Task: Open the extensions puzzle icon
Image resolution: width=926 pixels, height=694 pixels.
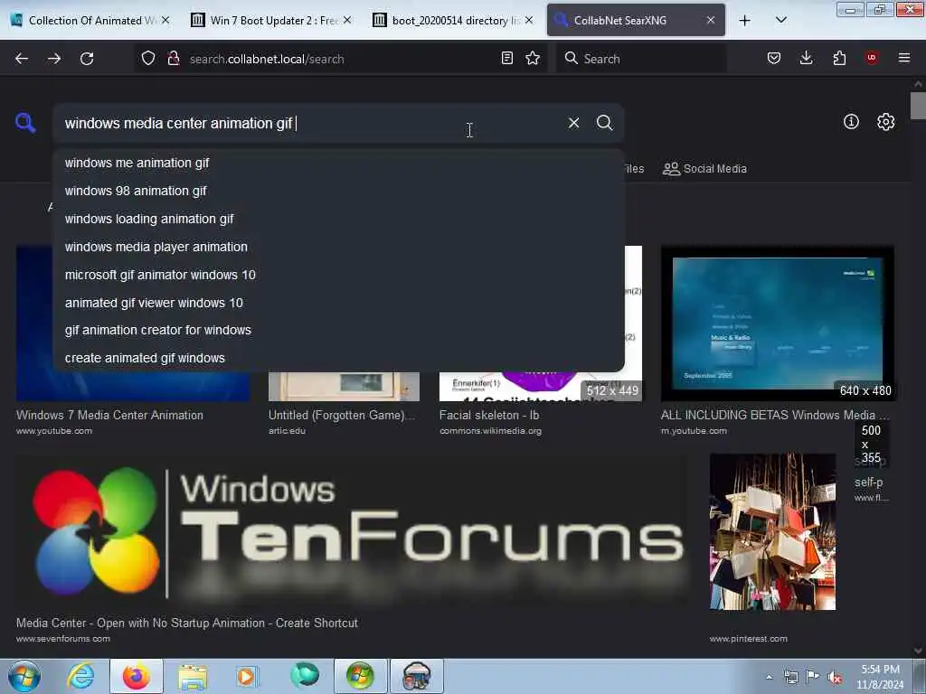Action: (x=839, y=58)
